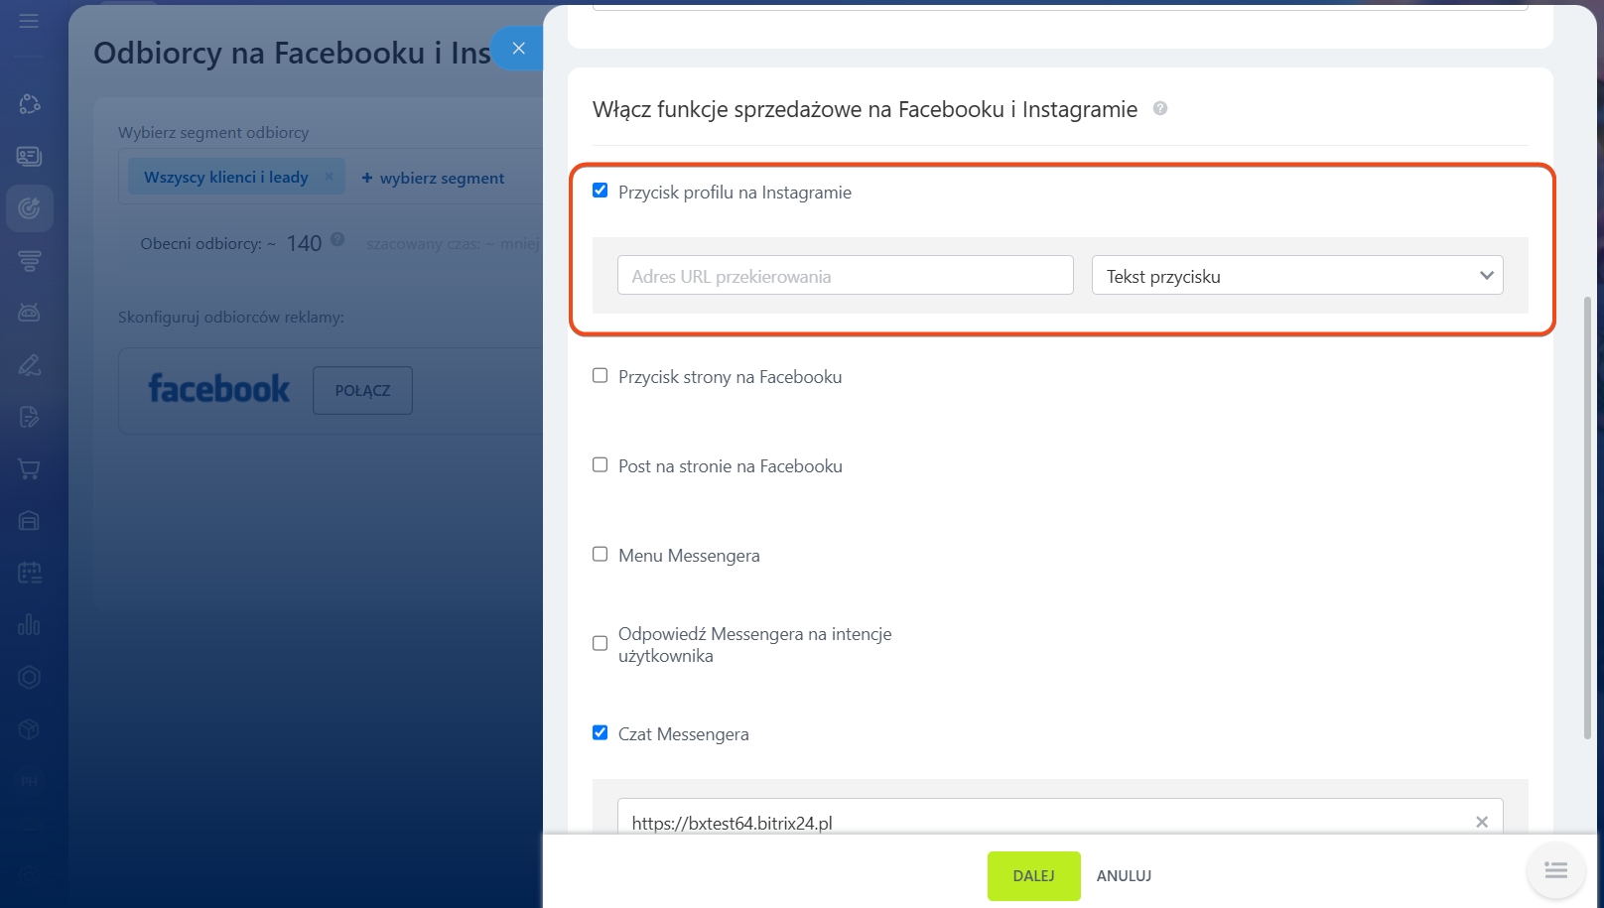
Task: Click the Facebook logo in the background page
Action: click(219, 388)
